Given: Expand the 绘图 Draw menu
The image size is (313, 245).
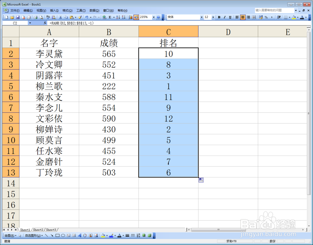Looking at the screenshot, I should 10,235.
